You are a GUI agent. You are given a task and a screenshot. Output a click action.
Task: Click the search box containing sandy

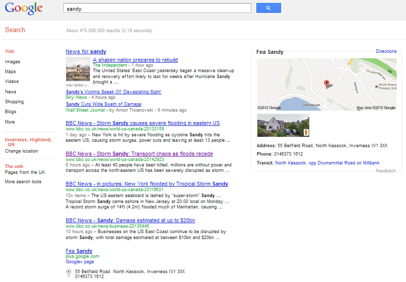(157, 8)
